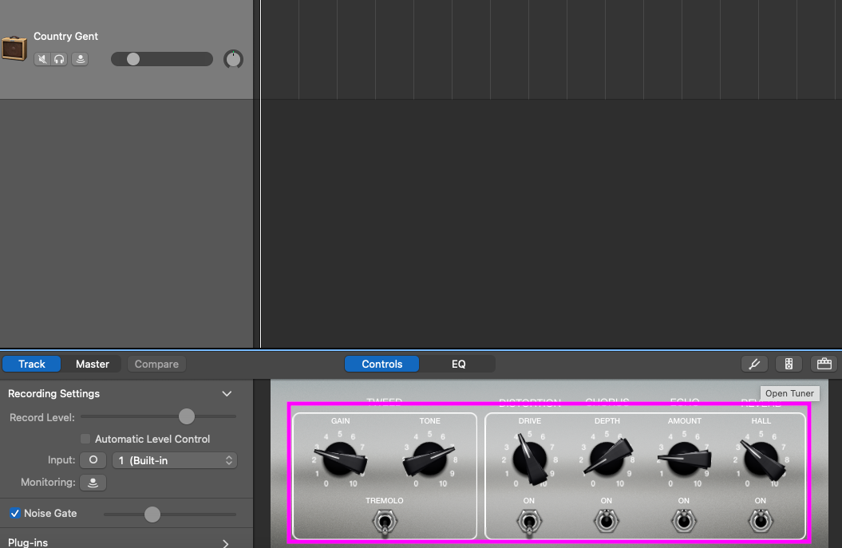
Task: Click the DRIVE knob
Action: 530,459
